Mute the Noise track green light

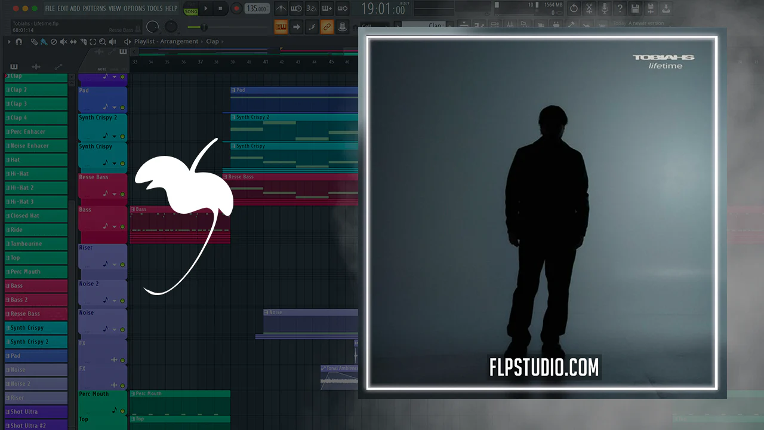122,329
